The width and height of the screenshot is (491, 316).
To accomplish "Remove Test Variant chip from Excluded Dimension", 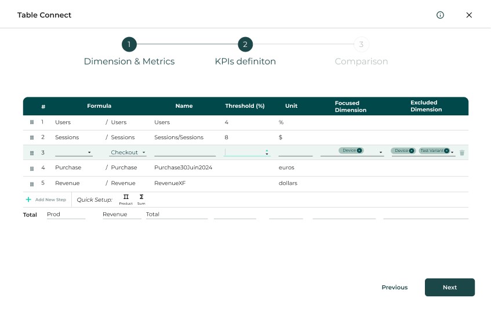I will pyautogui.click(x=446, y=151).
